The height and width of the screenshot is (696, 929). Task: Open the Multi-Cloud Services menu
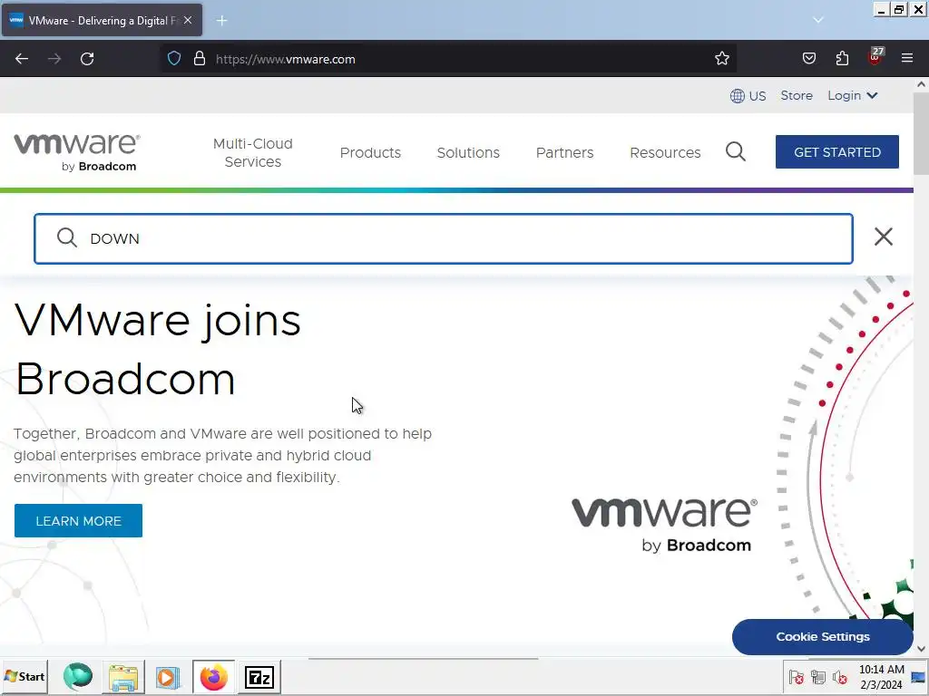pos(253,152)
